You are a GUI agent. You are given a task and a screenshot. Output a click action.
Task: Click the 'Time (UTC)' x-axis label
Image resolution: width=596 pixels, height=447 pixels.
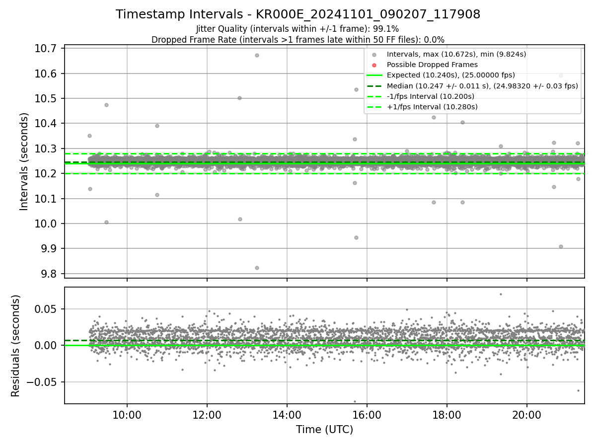pos(324,430)
